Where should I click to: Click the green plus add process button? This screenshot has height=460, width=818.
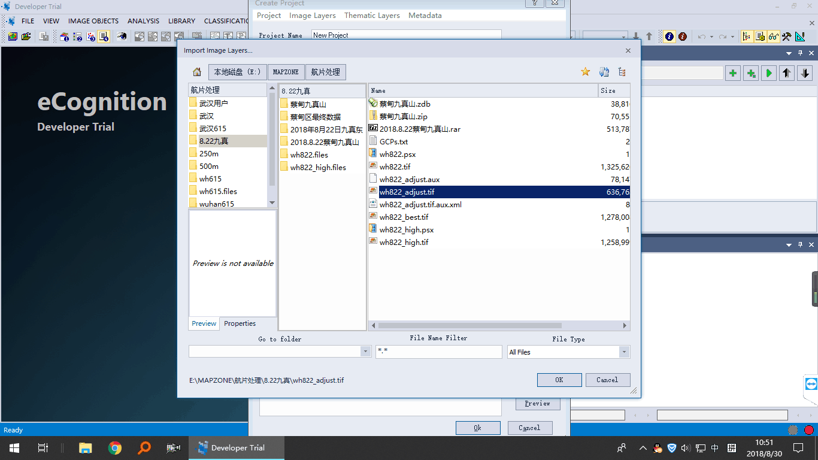pos(732,73)
